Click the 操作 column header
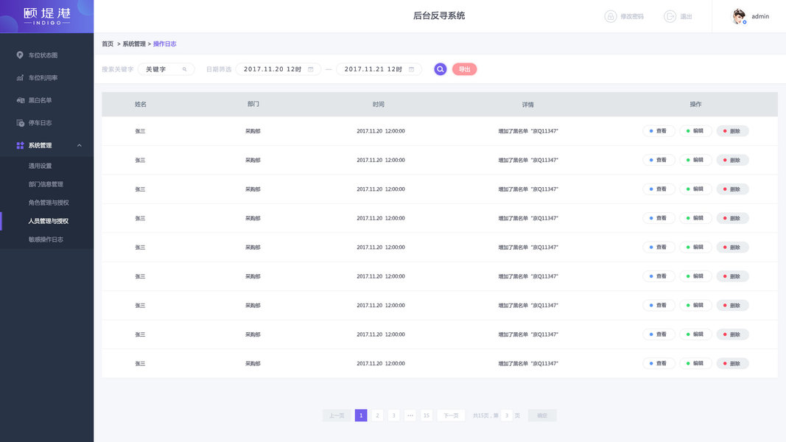 (x=696, y=104)
